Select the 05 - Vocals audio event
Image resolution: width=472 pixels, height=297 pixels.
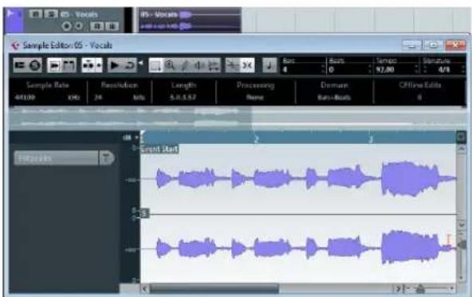(190, 21)
